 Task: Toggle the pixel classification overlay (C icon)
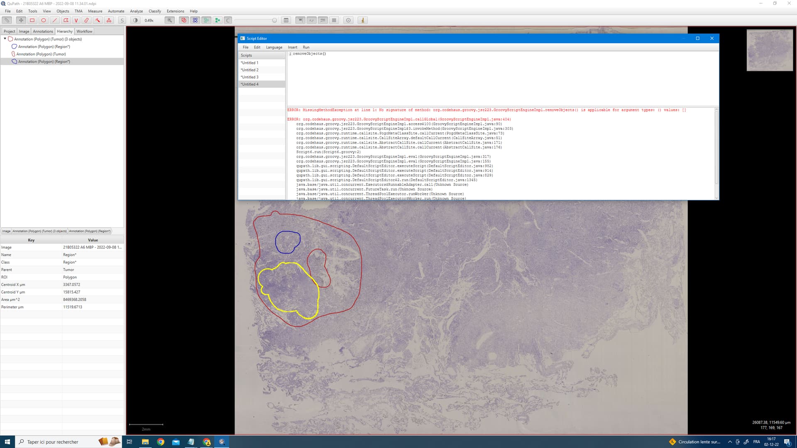227,20
